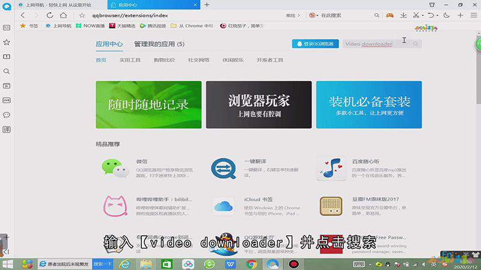Open the downloads icon in toolbar
This screenshot has height=270, width=481.
(403, 16)
